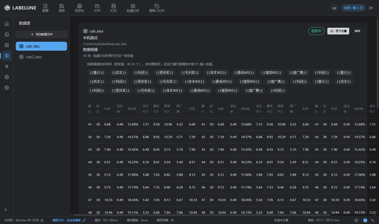Toggle the sun theme icon in the status bar
This screenshot has height=224, width=379.
[356, 220]
